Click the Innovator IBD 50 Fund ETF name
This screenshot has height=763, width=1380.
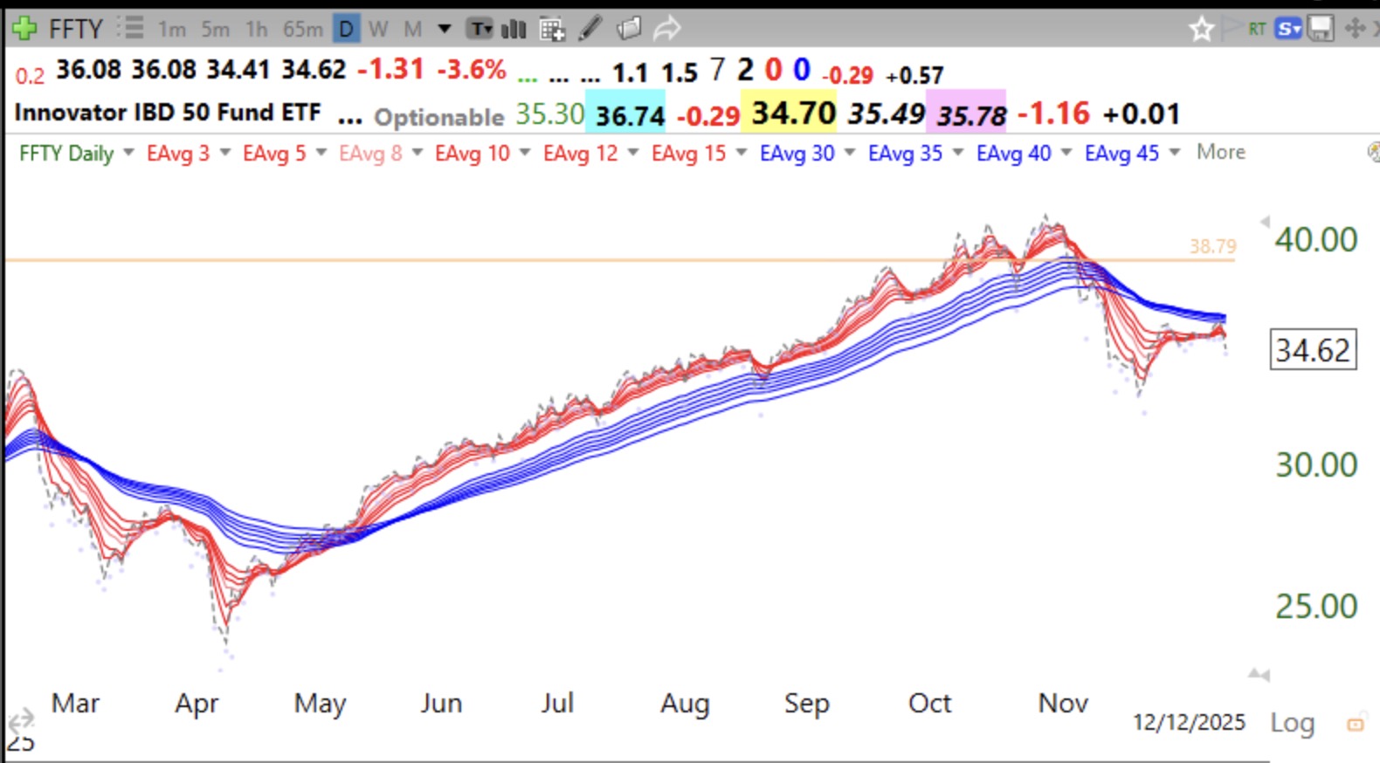(168, 113)
